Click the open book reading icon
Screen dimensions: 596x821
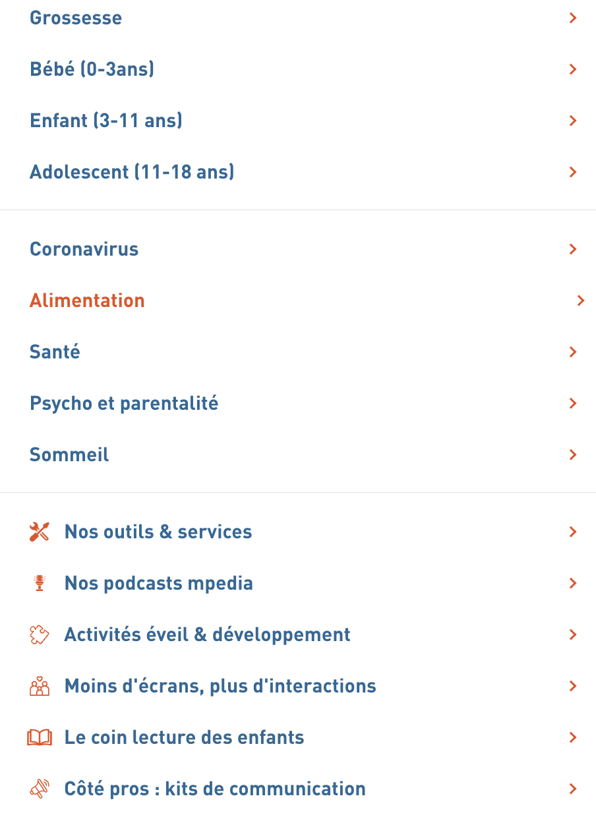coord(40,737)
